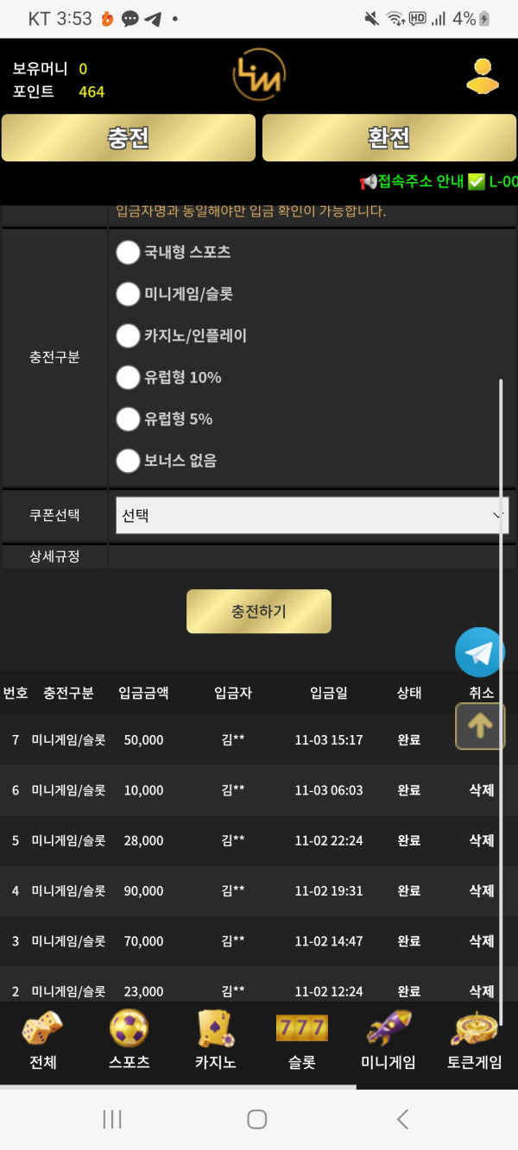Select the 미니게임/슬롯 radio option
This screenshot has width=518, height=1150.
[128, 294]
